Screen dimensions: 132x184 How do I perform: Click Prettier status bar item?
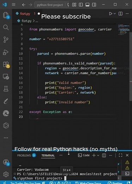pos(115,183)
